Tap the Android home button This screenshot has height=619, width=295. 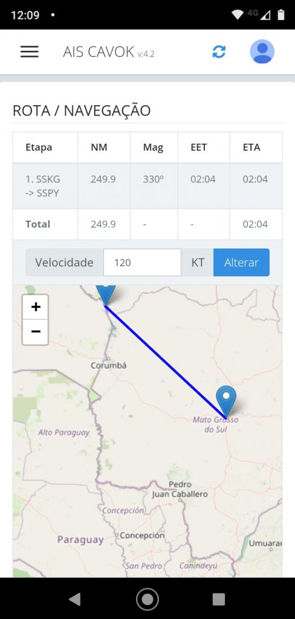point(147,599)
